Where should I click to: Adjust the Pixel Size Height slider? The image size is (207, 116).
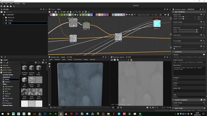pos(188,32)
